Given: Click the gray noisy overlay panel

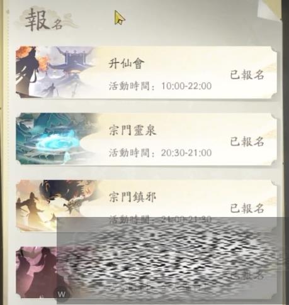Looking at the screenshot, I should coord(173,261).
